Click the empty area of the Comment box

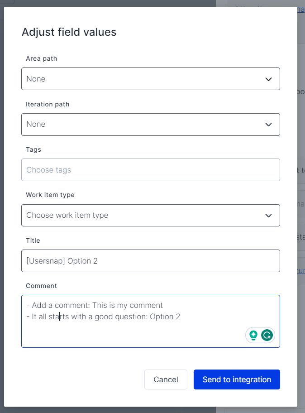point(131,334)
